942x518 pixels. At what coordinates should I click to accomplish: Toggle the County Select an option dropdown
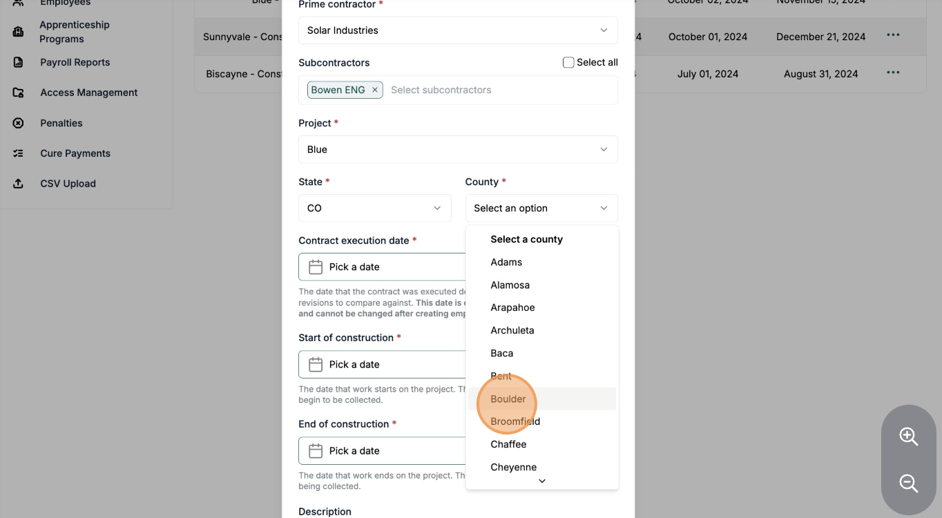[x=541, y=208]
